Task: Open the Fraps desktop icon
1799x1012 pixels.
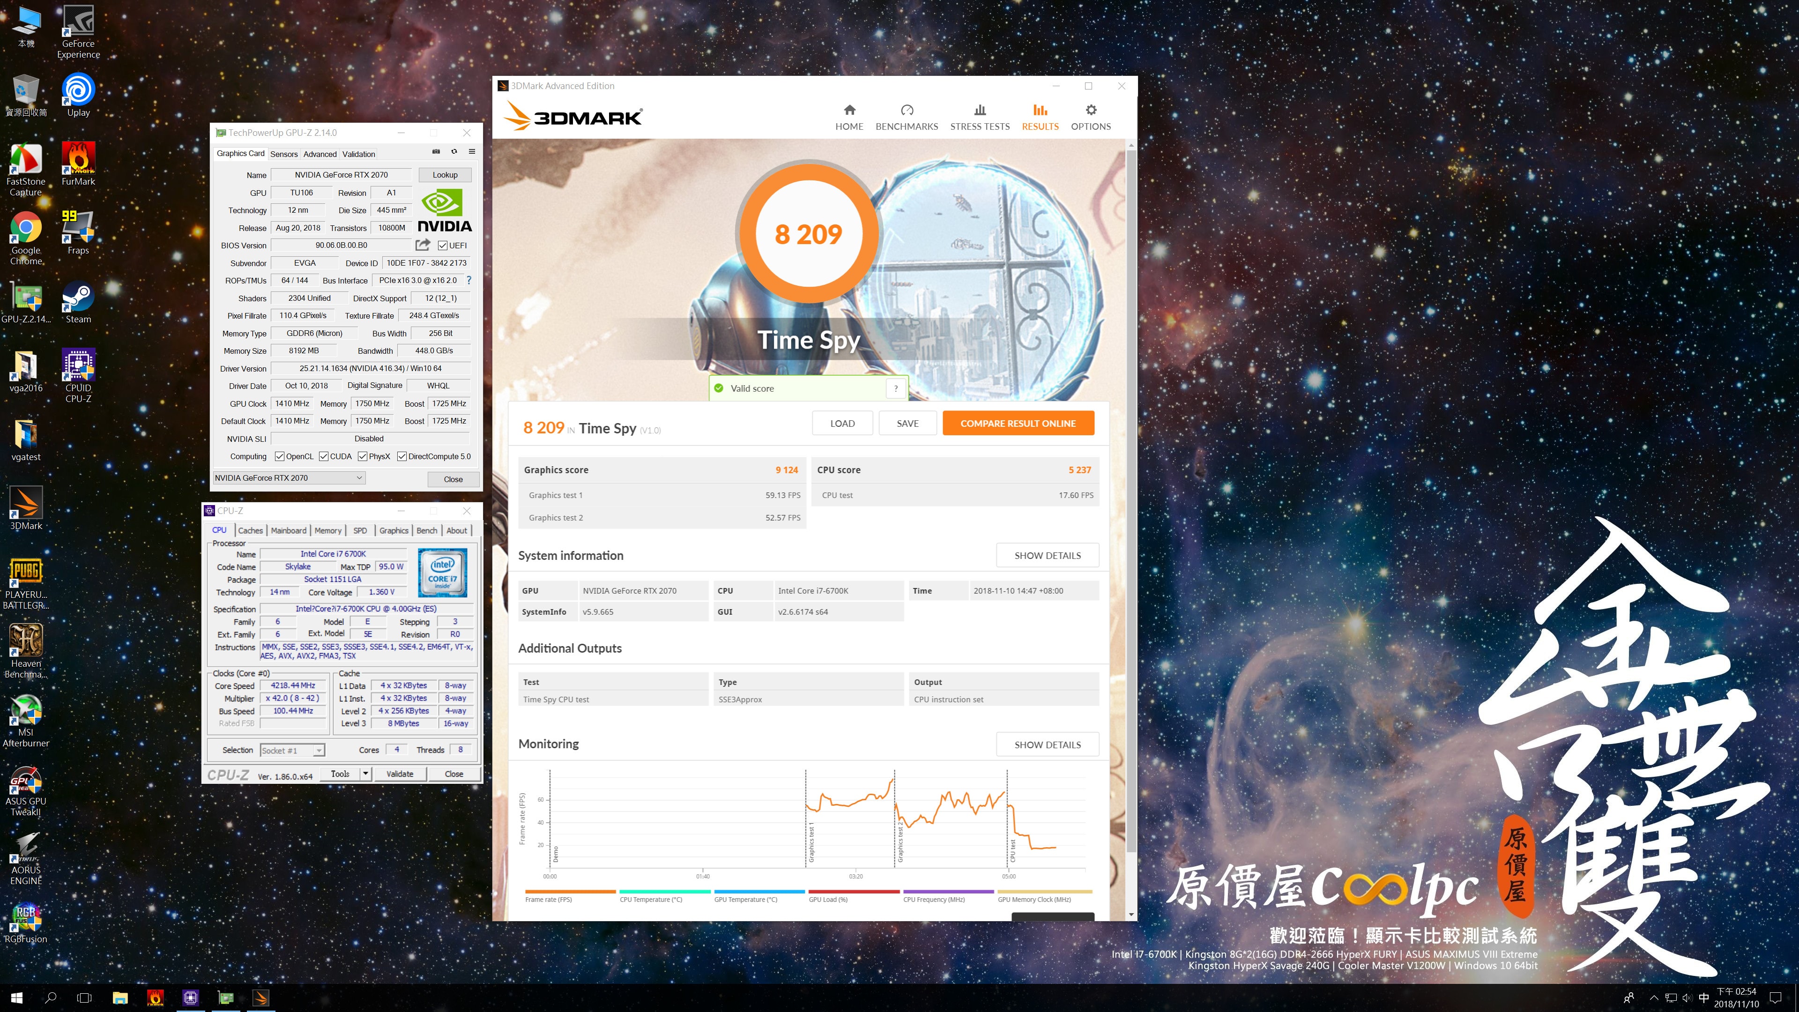Action: (x=78, y=232)
